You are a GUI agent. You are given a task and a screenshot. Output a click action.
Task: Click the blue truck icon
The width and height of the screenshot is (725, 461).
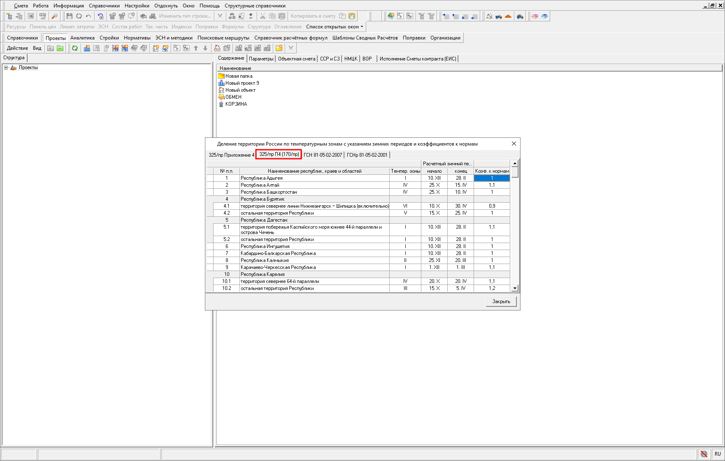tap(499, 16)
